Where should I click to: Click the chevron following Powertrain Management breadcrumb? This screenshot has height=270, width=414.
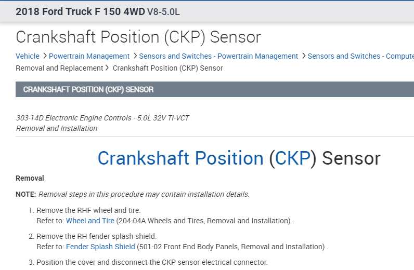[x=135, y=56]
